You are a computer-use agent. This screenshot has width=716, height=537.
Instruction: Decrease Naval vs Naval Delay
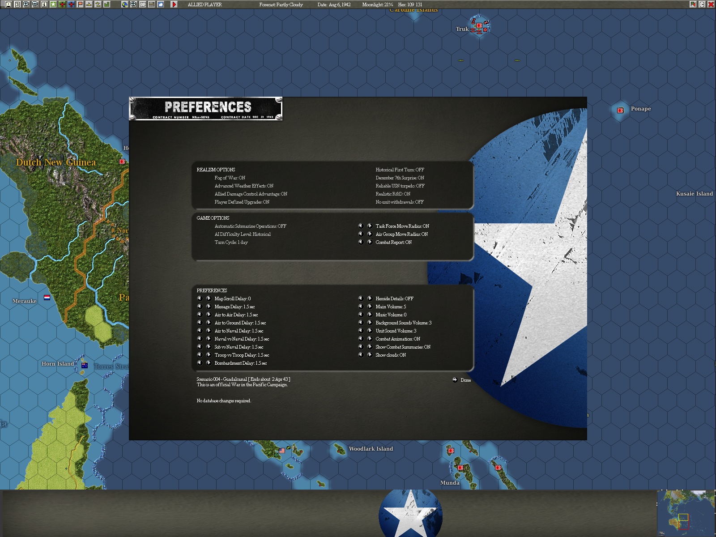coord(200,339)
